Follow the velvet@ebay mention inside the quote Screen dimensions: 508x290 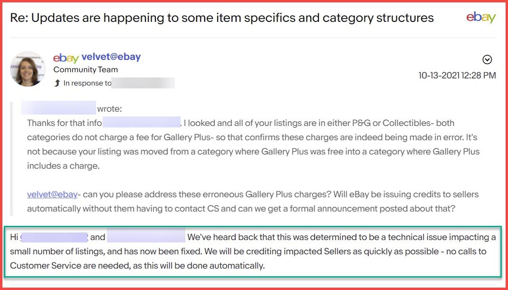coord(52,194)
